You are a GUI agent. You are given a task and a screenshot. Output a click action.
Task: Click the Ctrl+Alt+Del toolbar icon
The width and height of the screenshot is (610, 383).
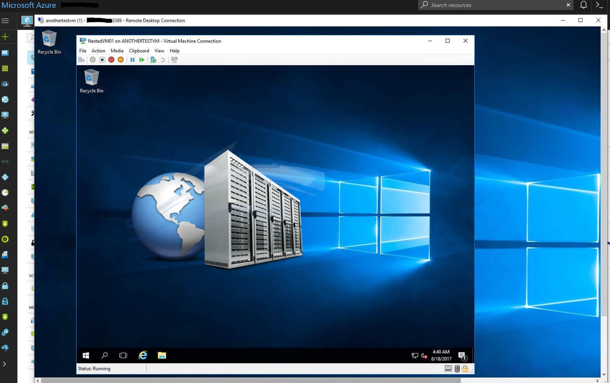tap(81, 60)
